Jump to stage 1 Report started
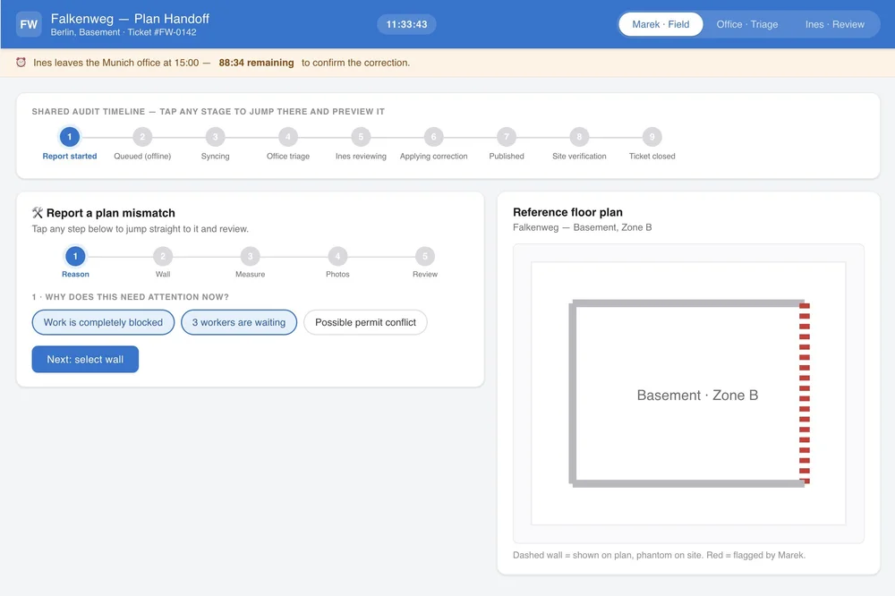895x596 pixels. tap(70, 137)
